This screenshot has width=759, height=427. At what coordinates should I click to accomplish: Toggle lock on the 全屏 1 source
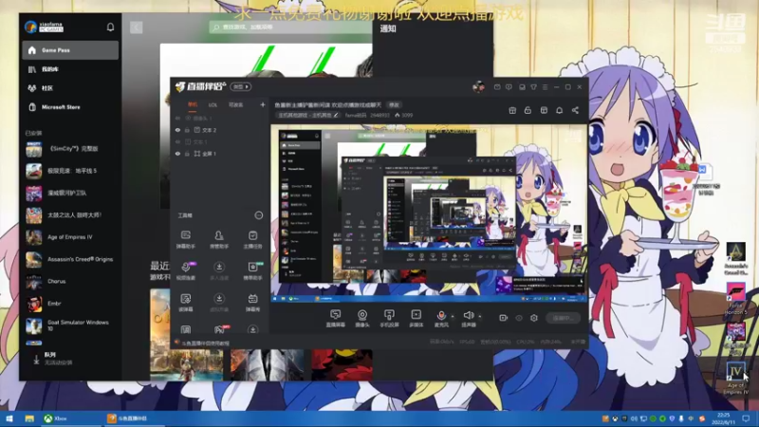tap(187, 154)
